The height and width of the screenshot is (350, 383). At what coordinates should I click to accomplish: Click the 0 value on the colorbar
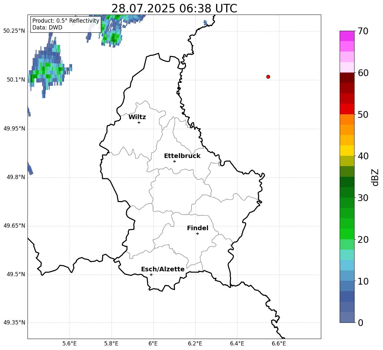click(361, 323)
